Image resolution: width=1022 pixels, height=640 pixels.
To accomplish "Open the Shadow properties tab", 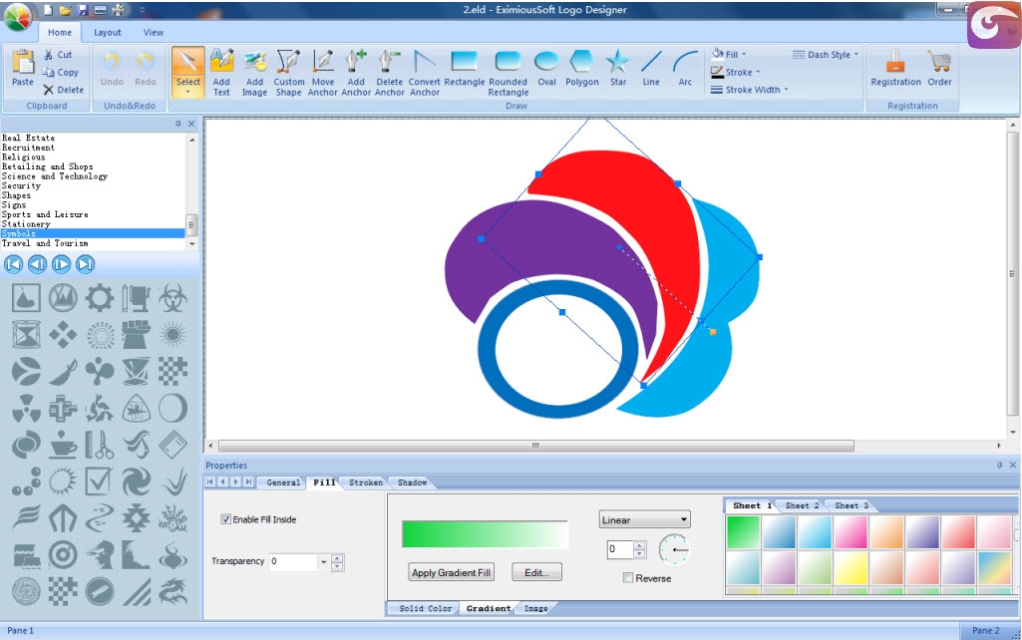I will coord(412,482).
